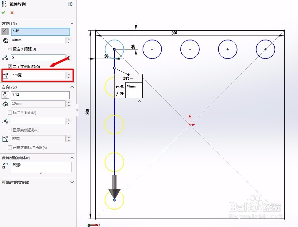Screen dimensions: 298x227
Task: Click direction 1 instance count field
Action: tap(38, 58)
